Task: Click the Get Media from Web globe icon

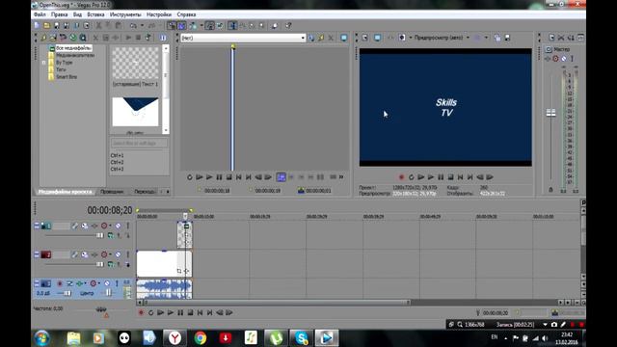Action: [x=73, y=38]
